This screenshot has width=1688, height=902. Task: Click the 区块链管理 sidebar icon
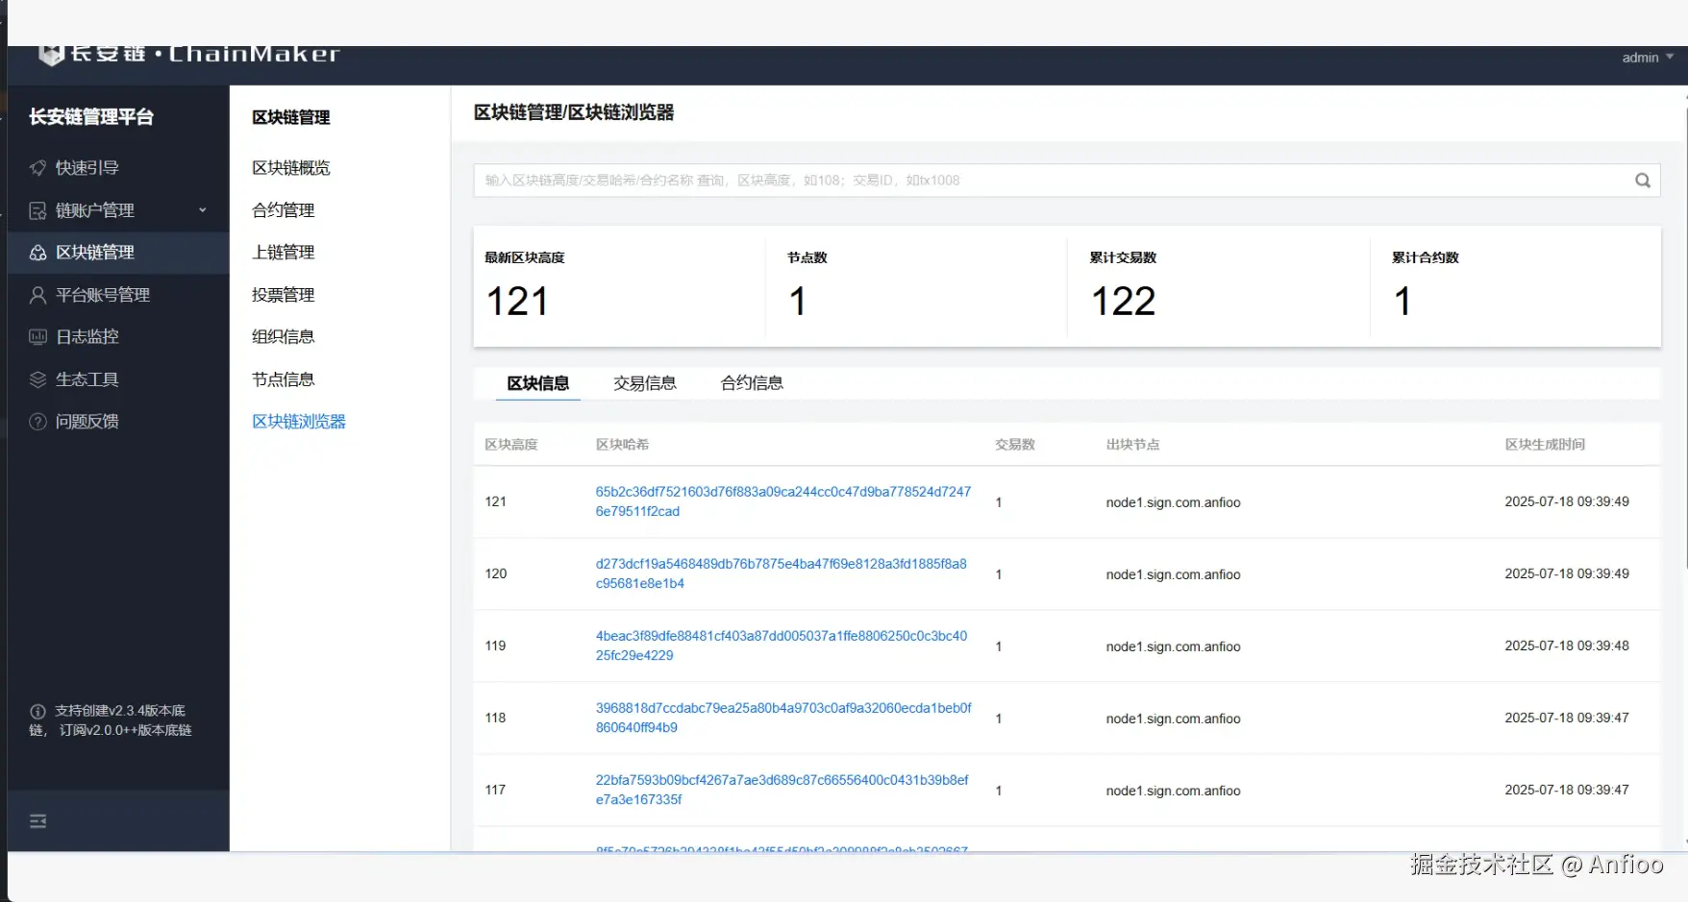point(37,253)
